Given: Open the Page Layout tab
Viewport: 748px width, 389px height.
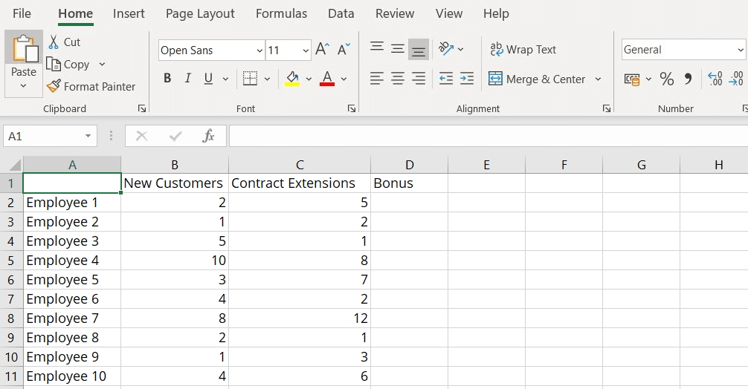Looking at the screenshot, I should [x=200, y=13].
